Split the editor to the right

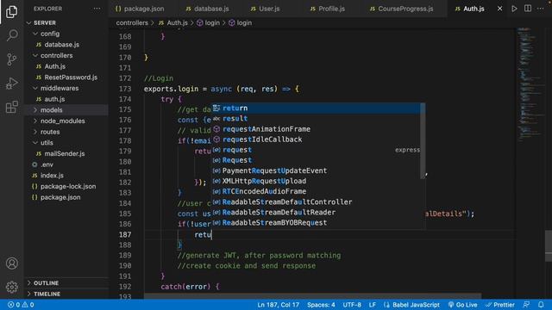click(x=528, y=9)
